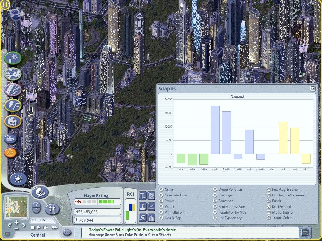Open the Transportation tools road and rail icon
This screenshot has height=241, width=322.
click(13, 90)
